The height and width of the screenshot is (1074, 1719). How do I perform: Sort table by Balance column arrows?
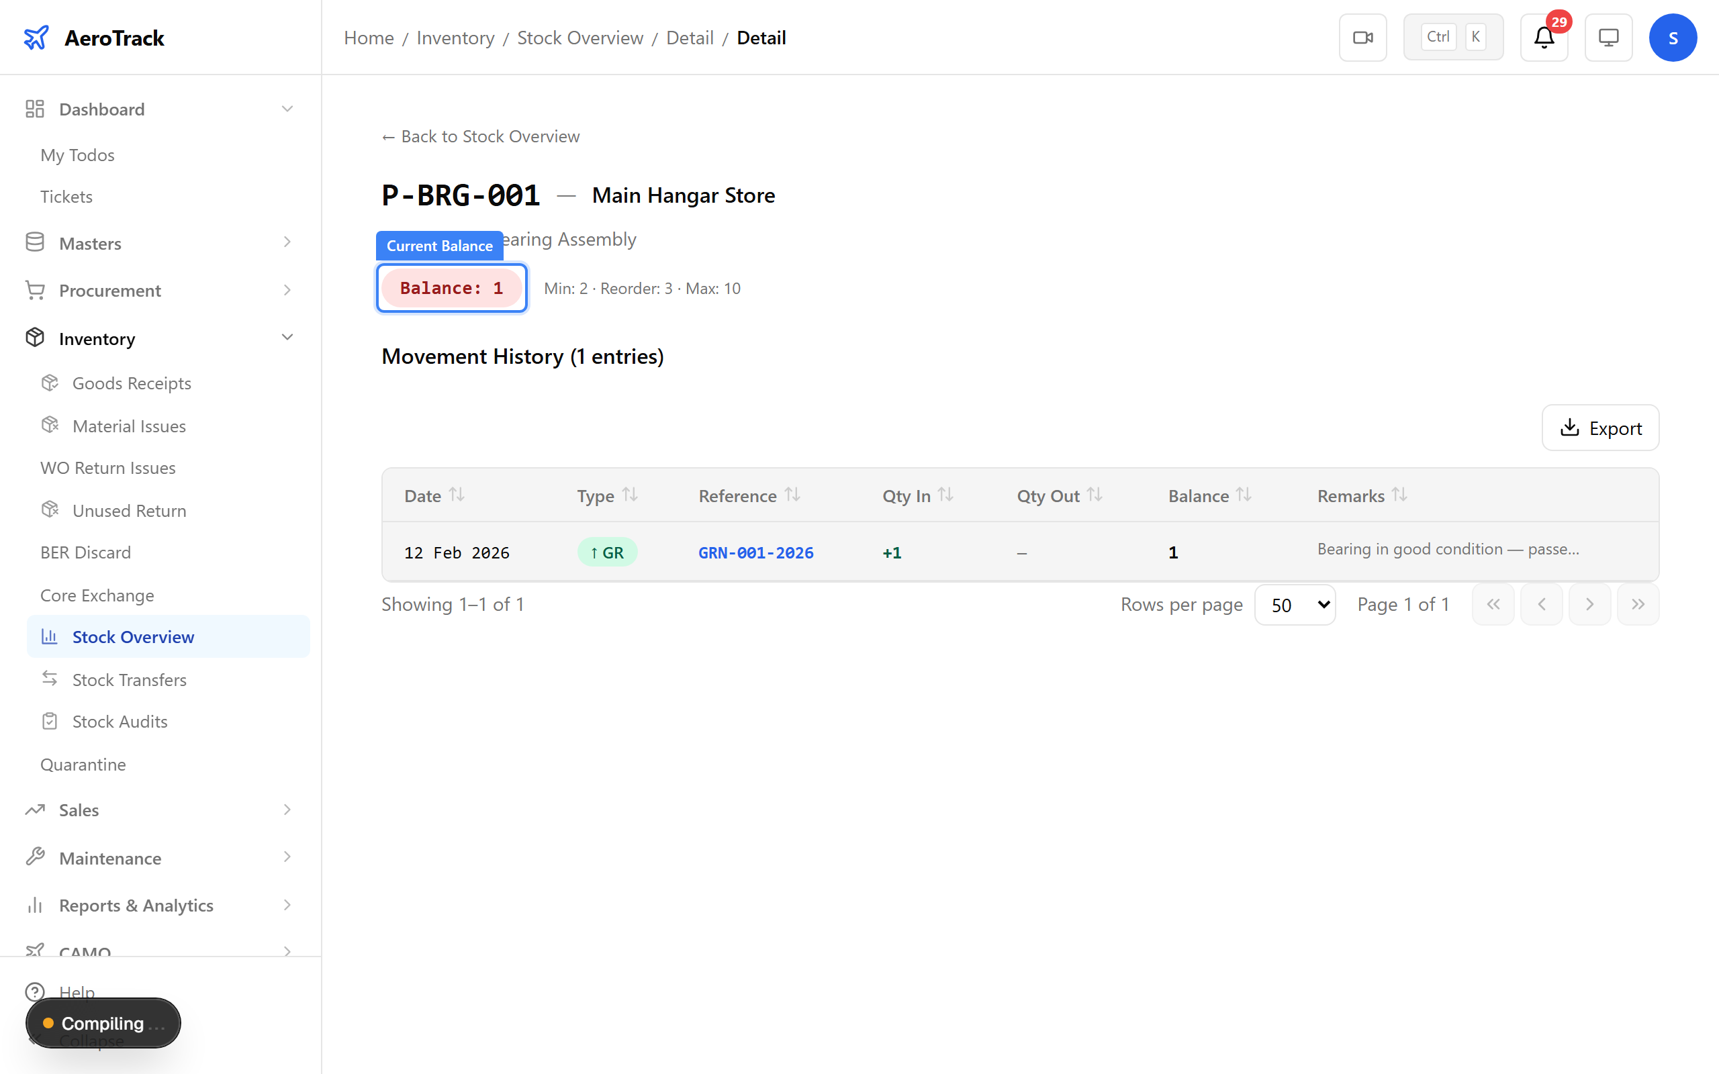pos(1244,495)
